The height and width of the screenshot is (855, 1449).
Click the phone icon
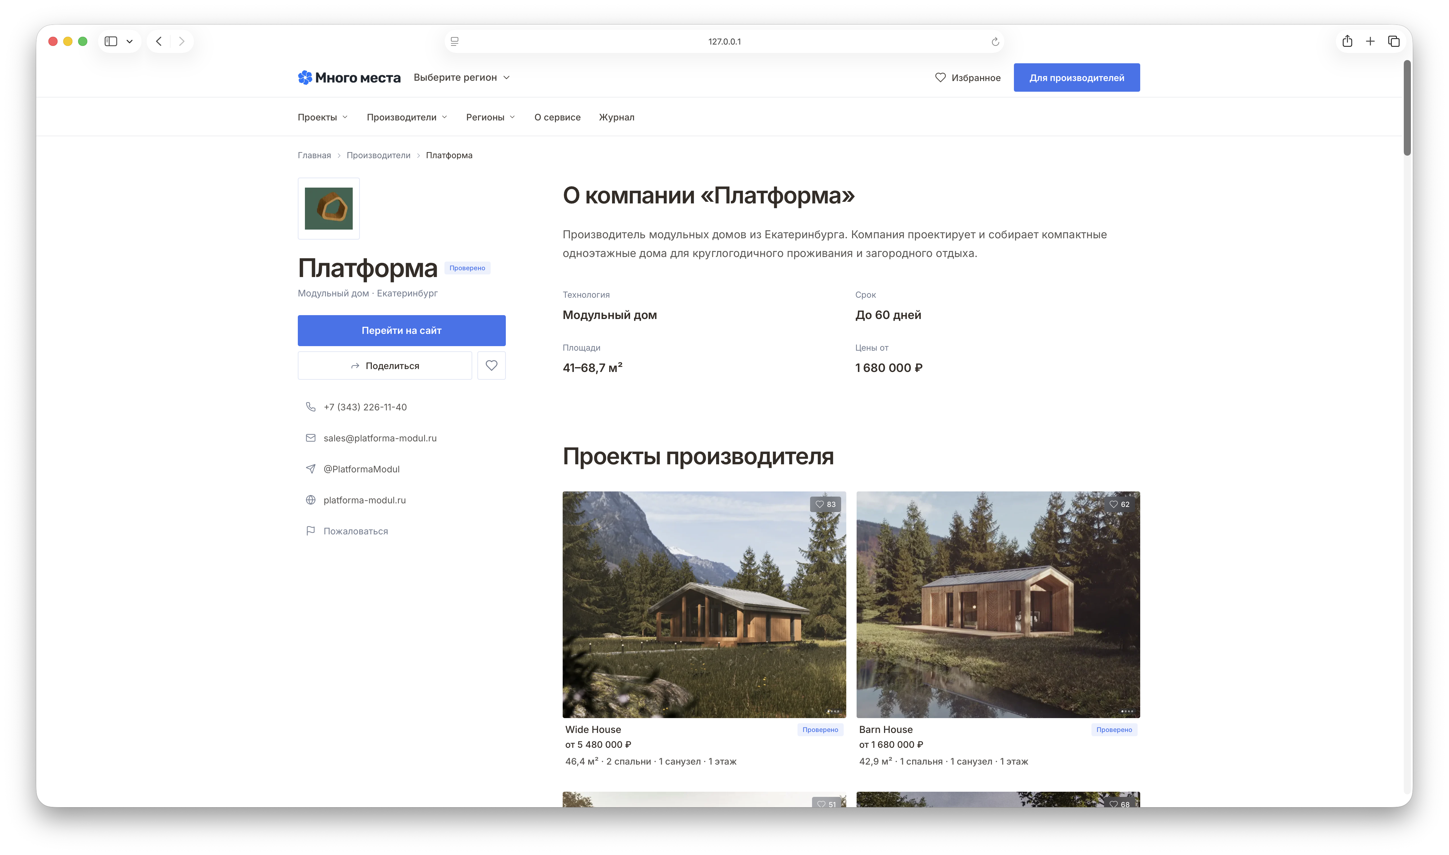(310, 407)
